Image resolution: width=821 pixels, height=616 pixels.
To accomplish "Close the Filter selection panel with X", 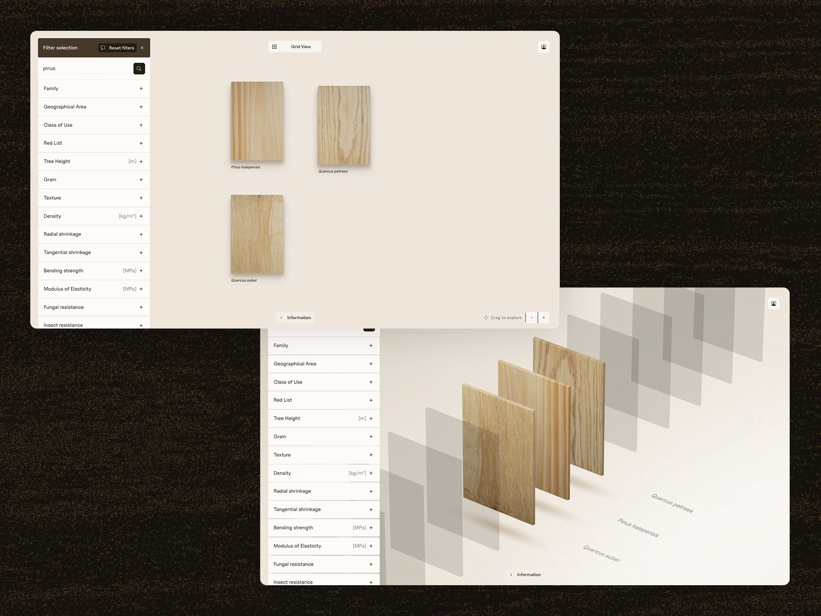I will pos(142,48).
